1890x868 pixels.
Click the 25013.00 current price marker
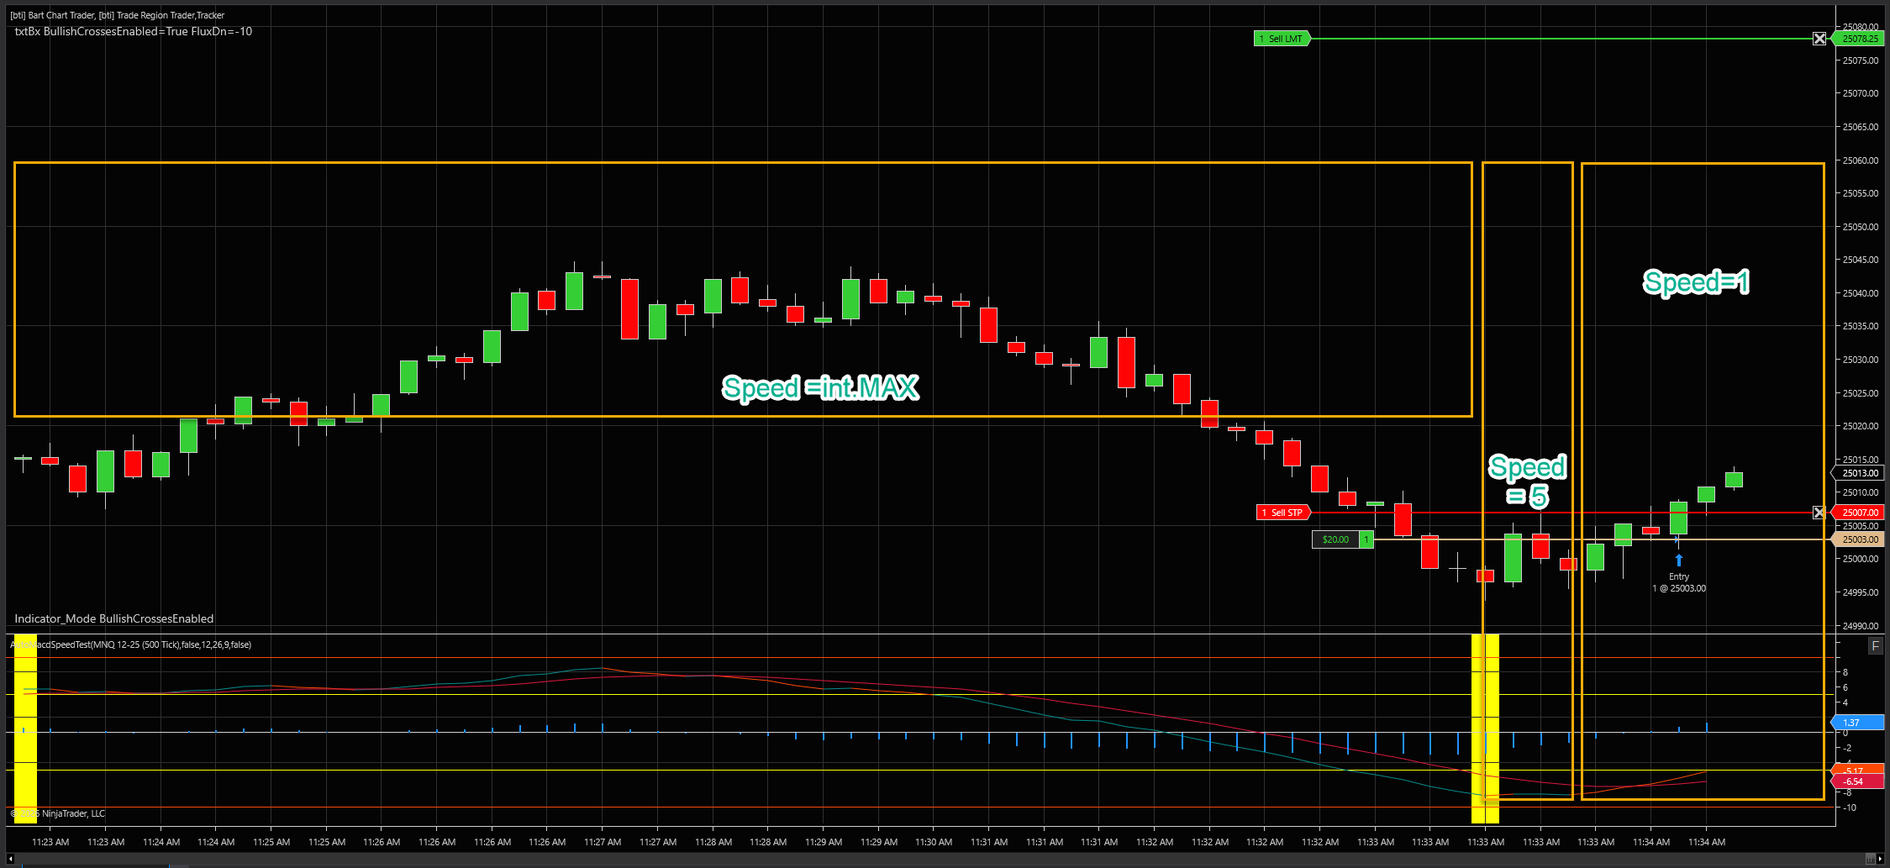pyautogui.click(x=1860, y=473)
